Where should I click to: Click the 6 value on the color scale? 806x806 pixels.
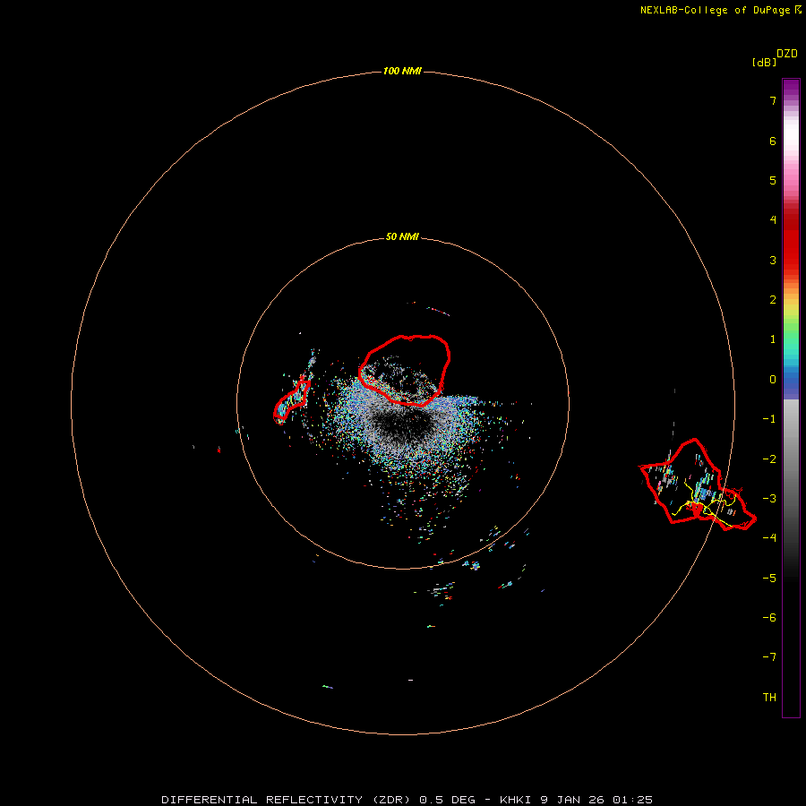(x=773, y=141)
